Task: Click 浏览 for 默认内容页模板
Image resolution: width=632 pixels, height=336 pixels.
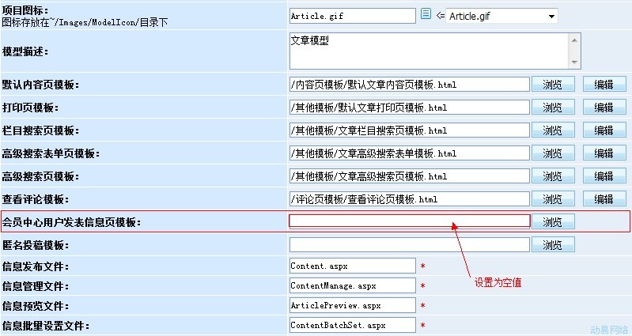Action: (553, 85)
